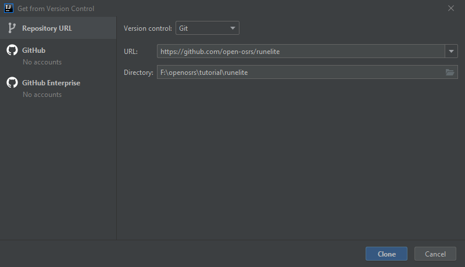The height and width of the screenshot is (267, 465).
Task: Open the GitHub Enterprise section
Action: point(51,83)
